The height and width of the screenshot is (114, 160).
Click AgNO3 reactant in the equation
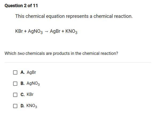[35, 31]
